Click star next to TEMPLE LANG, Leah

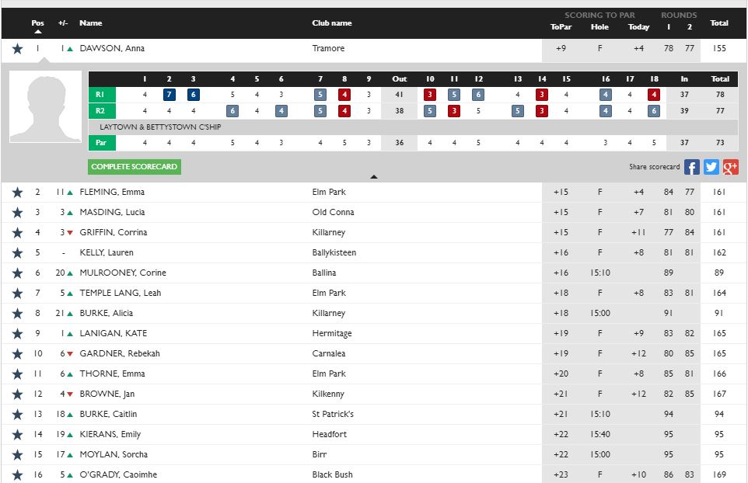pos(17,294)
